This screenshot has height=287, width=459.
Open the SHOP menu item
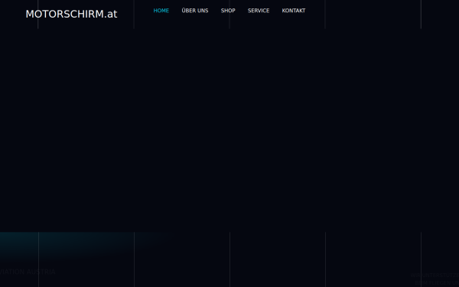click(x=228, y=11)
